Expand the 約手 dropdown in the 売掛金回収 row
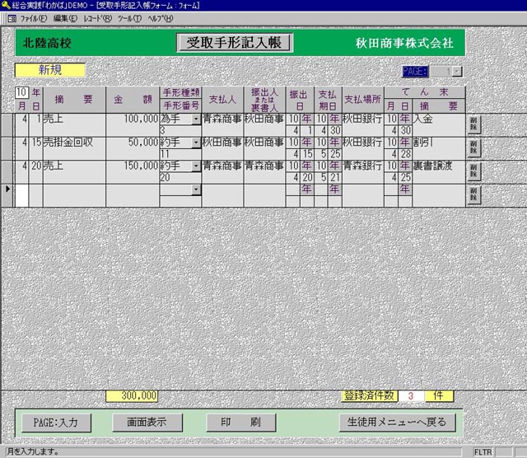The height and width of the screenshot is (458, 527). click(196, 143)
